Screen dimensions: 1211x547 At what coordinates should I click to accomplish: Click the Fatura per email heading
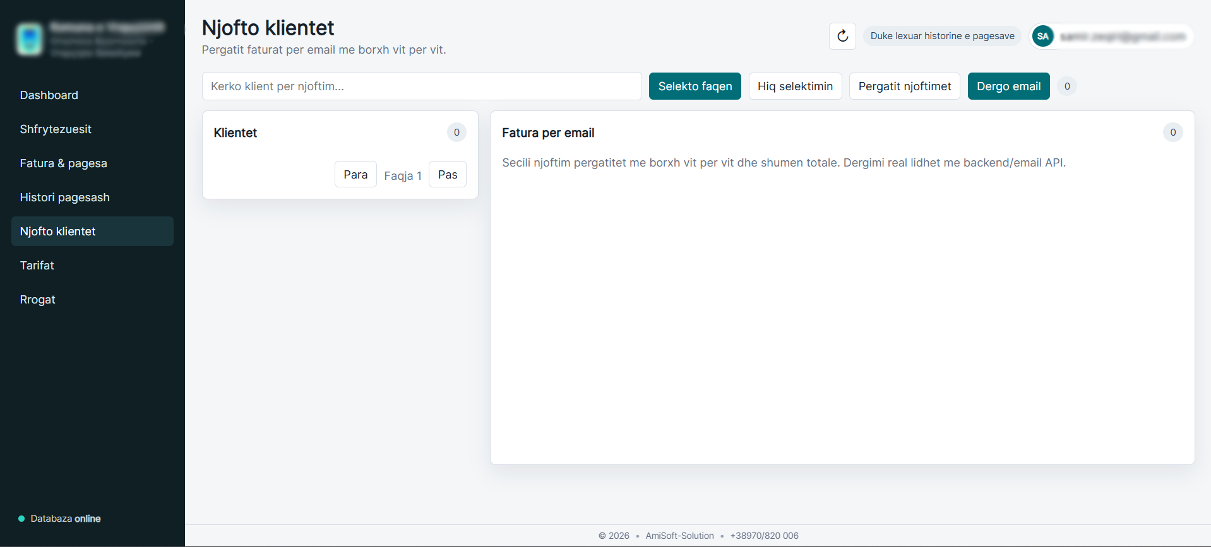click(x=548, y=132)
